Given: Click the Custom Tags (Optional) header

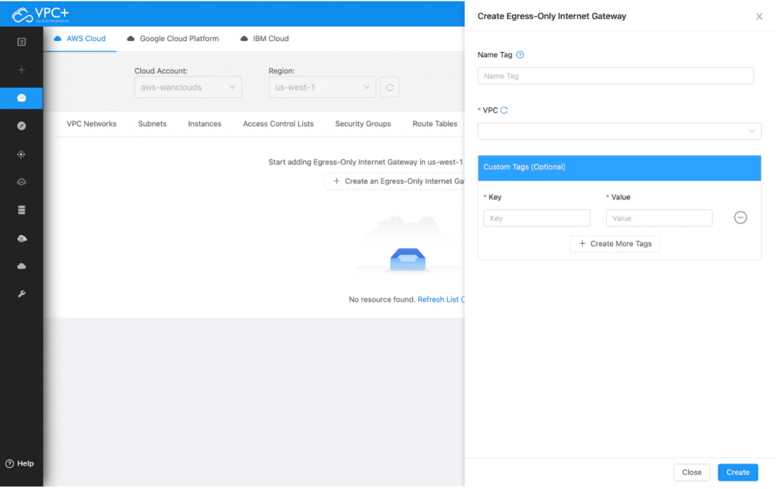Looking at the screenshot, I should click(x=619, y=168).
